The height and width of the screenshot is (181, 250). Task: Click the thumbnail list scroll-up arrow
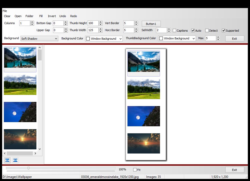40,47
